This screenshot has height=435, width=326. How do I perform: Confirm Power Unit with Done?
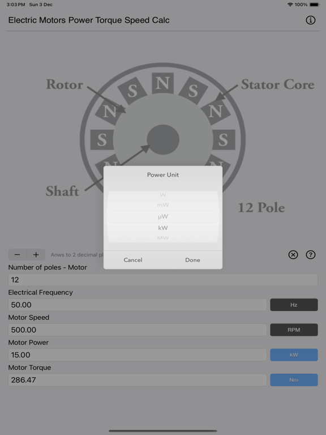[192, 260]
